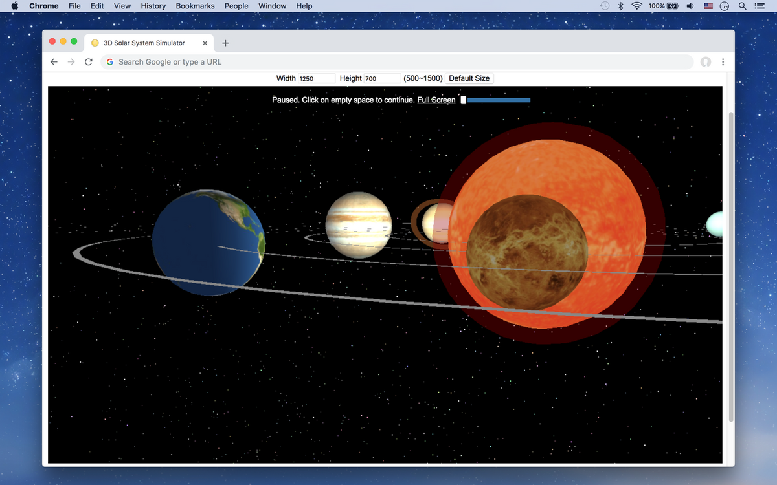
Task: Open the History menu
Action: click(x=153, y=6)
